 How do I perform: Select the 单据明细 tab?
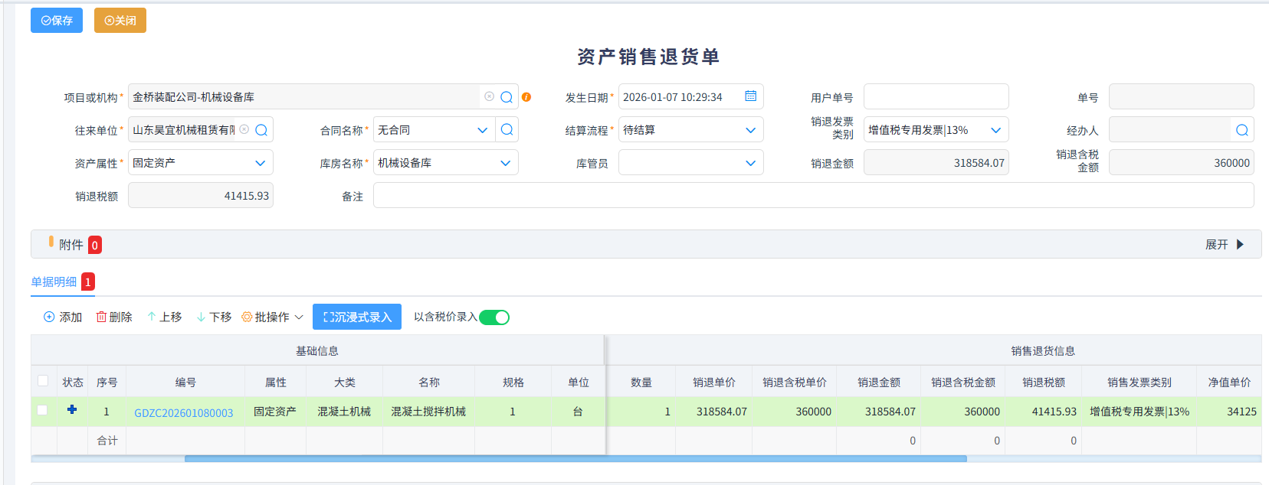[54, 282]
